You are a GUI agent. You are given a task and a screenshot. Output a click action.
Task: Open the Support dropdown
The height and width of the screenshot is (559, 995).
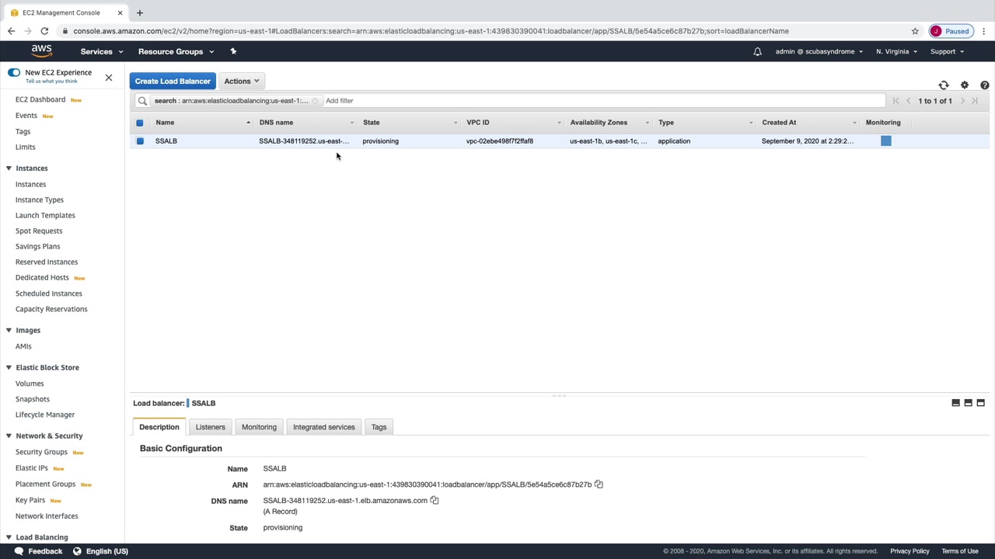(947, 52)
